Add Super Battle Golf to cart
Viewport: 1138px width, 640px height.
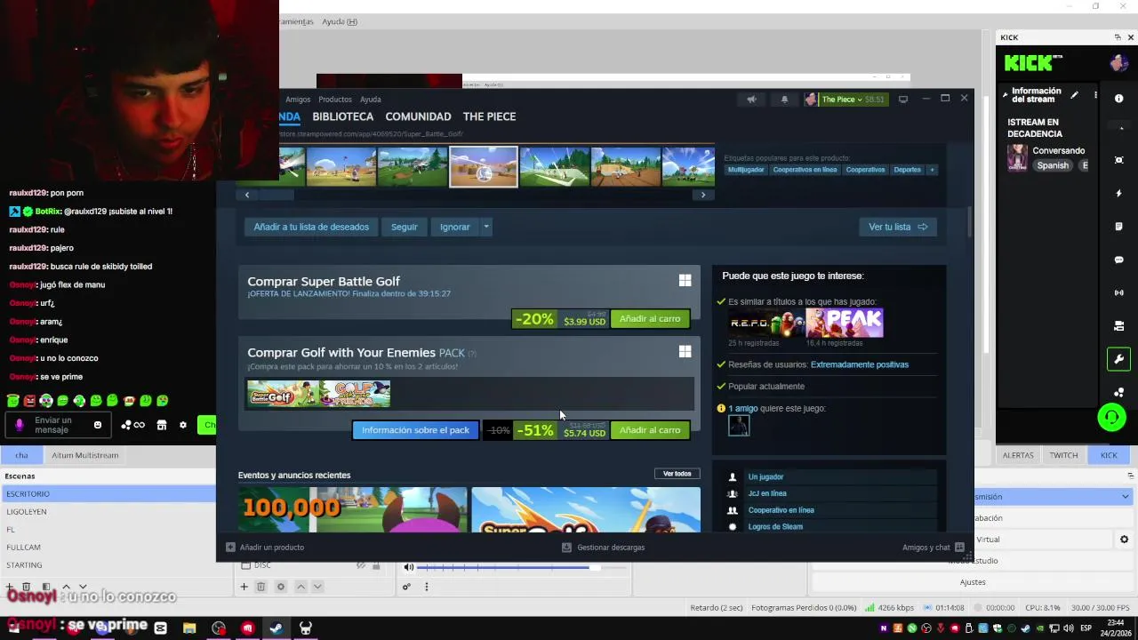[x=650, y=319]
